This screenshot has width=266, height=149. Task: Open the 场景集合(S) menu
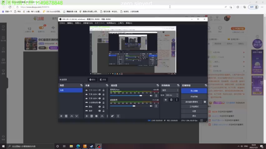111,23
